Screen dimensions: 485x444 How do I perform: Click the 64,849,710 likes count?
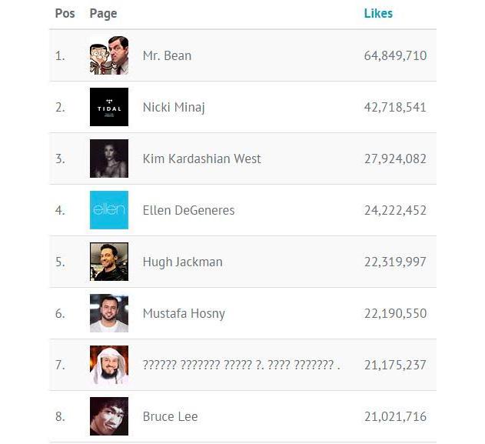(395, 55)
